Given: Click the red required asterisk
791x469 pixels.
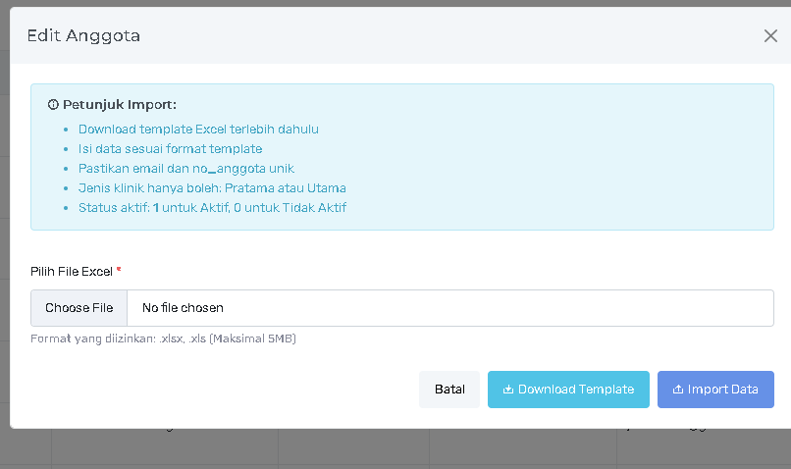Looking at the screenshot, I should click(119, 270).
